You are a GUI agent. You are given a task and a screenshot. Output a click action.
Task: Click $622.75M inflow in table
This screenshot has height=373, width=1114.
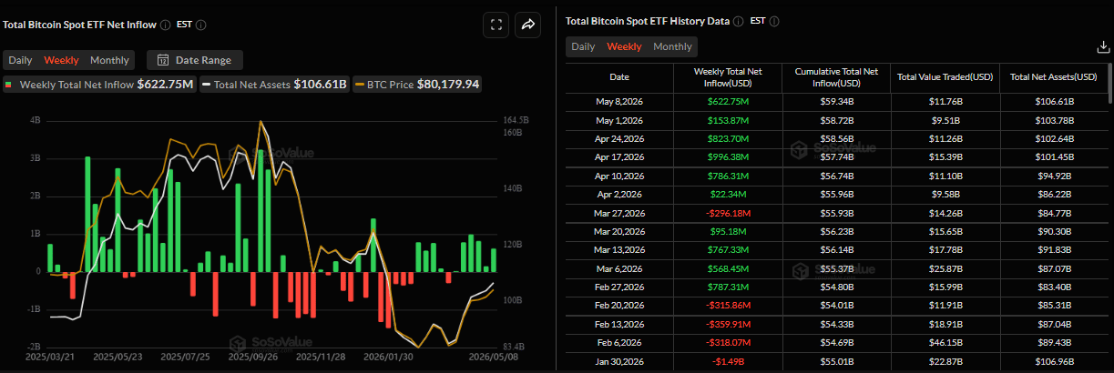click(728, 102)
